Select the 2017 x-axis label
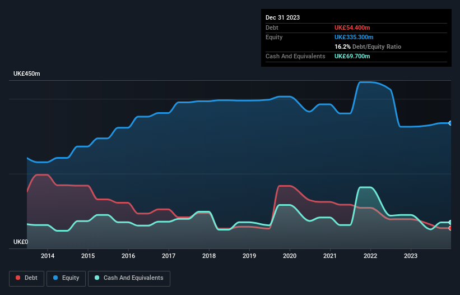 click(x=169, y=256)
